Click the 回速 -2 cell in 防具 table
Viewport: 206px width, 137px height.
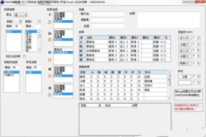(158, 51)
